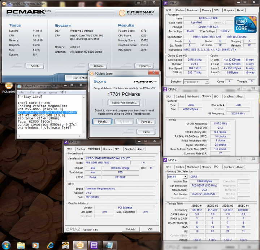Click Close button in score dialog

pos(146,132)
